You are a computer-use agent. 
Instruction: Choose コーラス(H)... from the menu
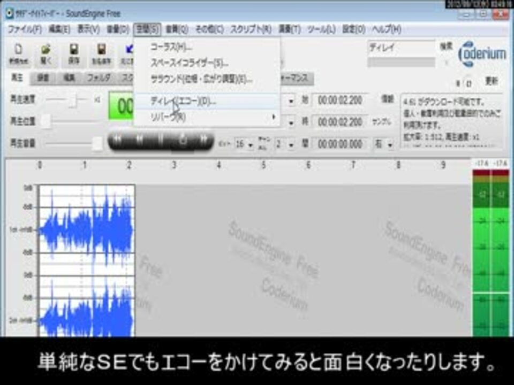207,47
